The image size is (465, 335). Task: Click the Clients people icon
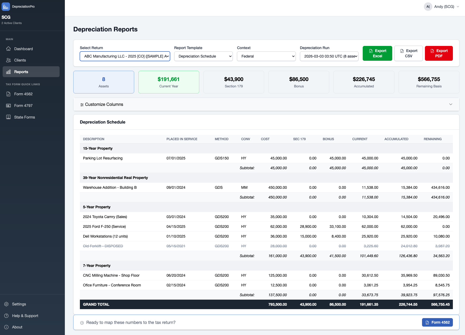click(8, 60)
